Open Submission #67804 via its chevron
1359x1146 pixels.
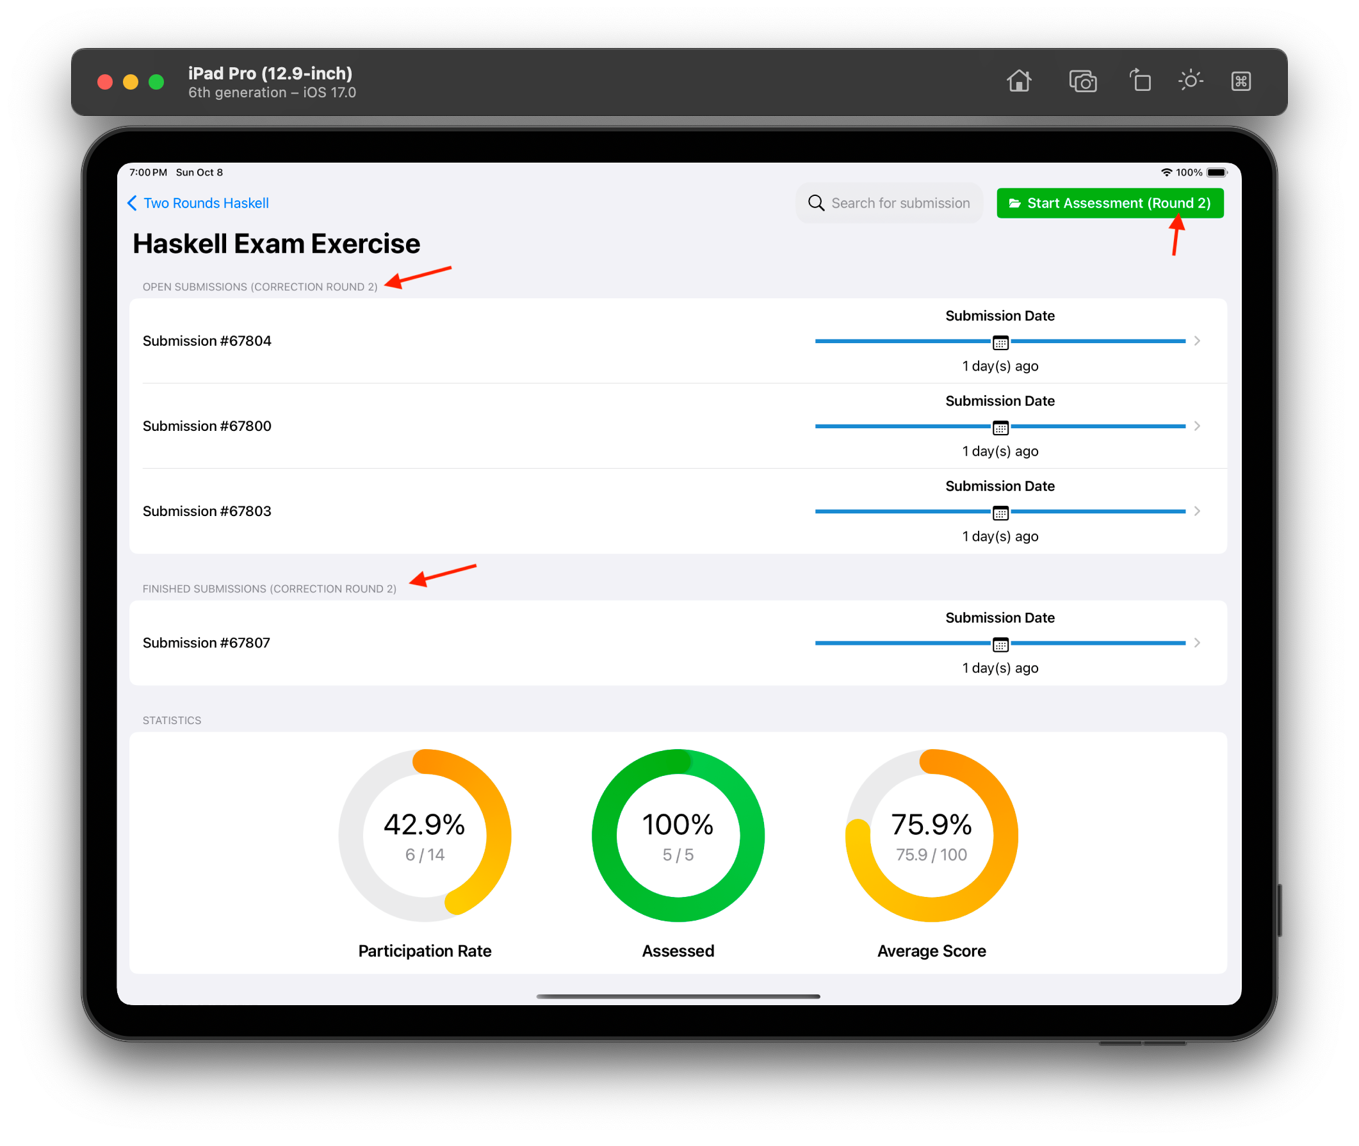click(x=1196, y=341)
